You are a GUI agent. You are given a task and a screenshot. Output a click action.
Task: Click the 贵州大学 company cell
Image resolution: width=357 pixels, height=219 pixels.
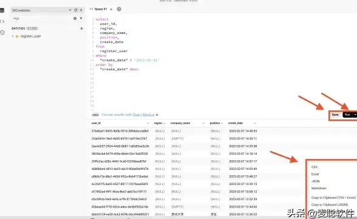tap(177, 215)
